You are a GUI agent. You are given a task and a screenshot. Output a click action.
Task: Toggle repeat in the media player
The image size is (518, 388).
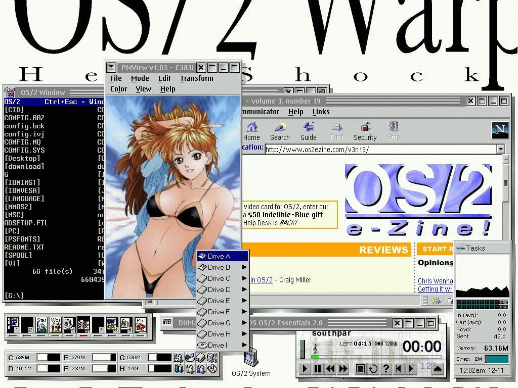(x=373, y=368)
